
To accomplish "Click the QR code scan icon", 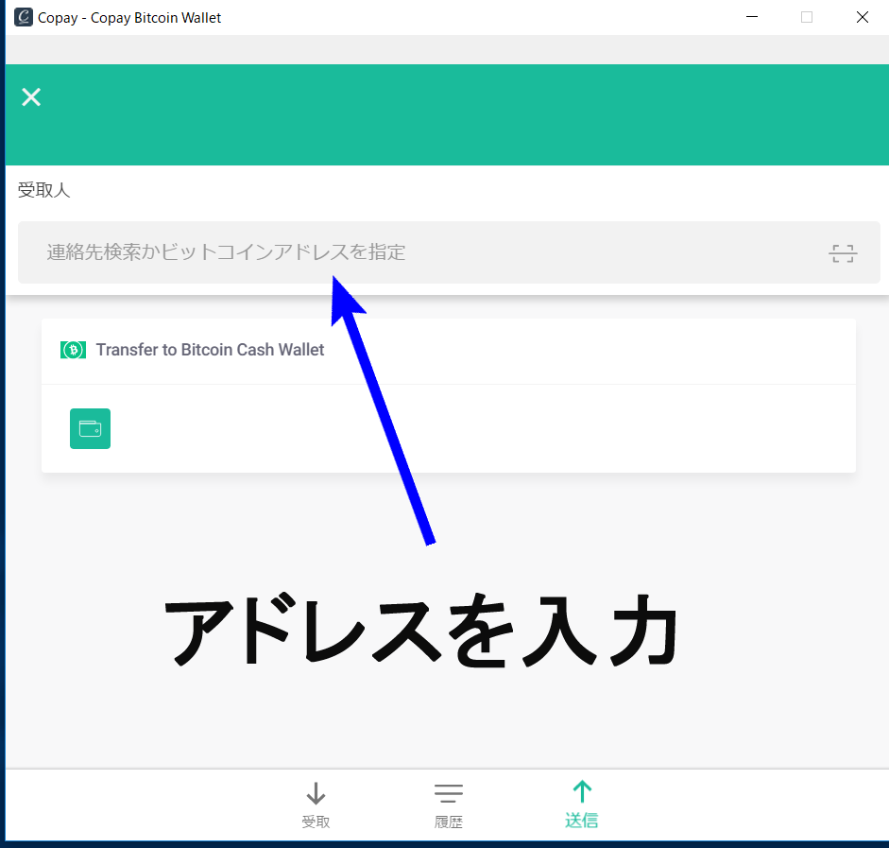I will click(x=842, y=252).
